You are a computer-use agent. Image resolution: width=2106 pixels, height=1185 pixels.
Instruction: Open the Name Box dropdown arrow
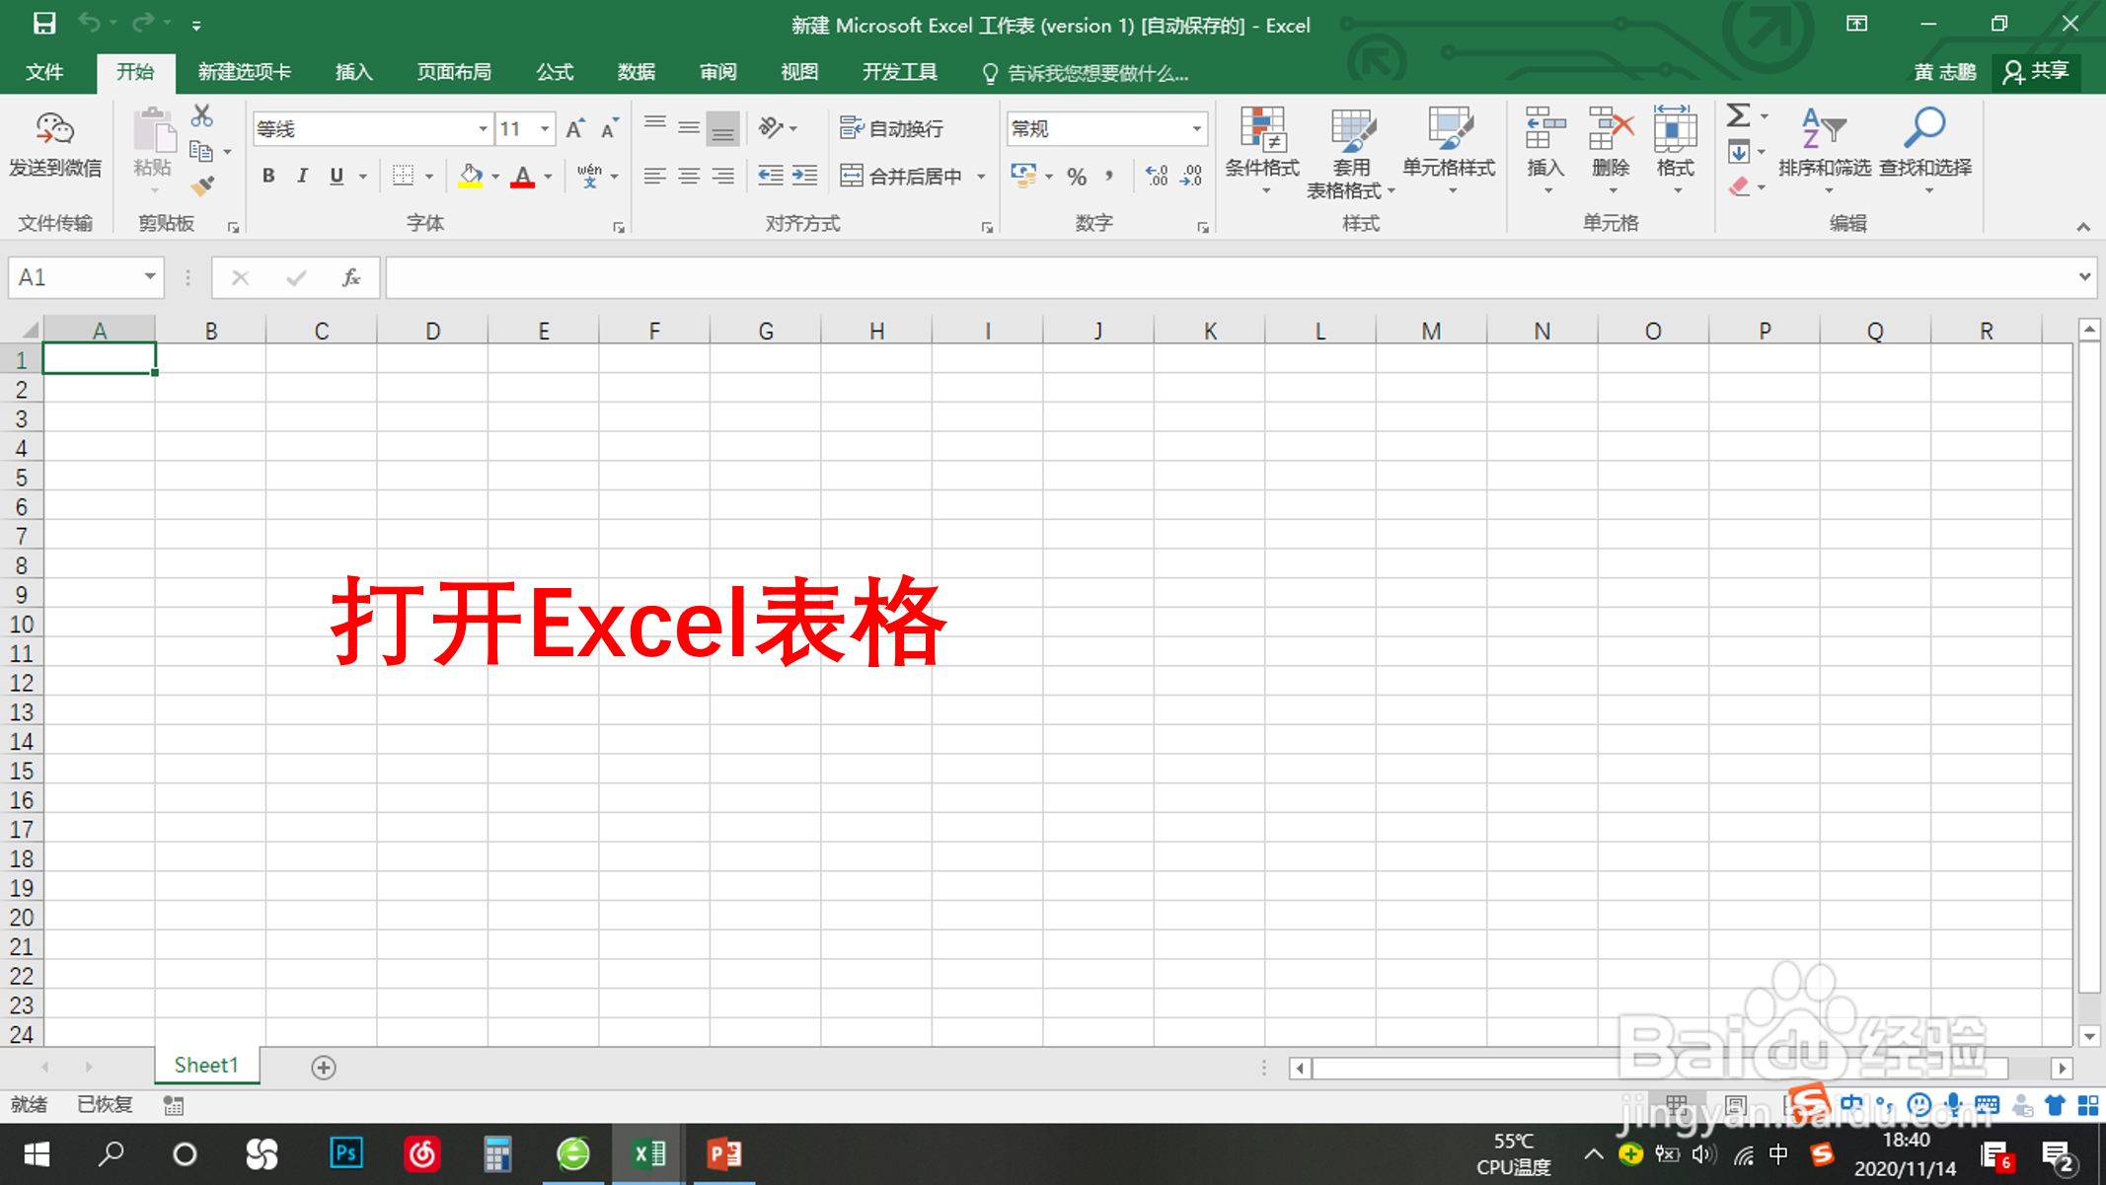(x=150, y=277)
